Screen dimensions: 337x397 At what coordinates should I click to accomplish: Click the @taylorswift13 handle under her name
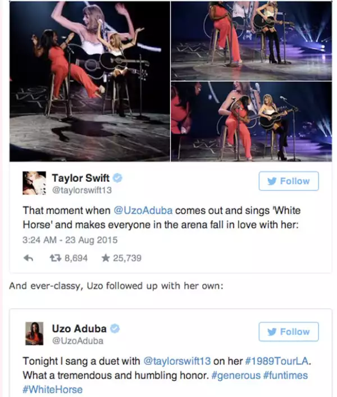tap(82, 190)
